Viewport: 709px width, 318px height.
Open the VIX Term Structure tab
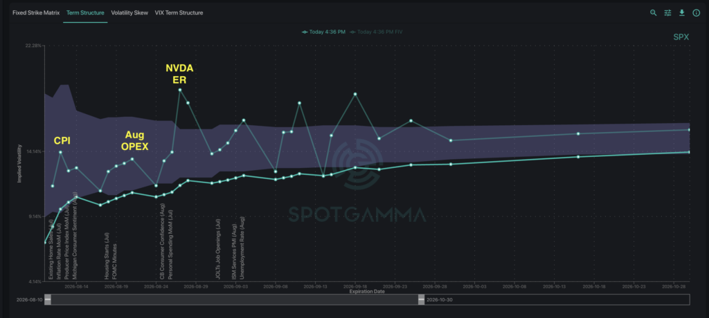click(x=179, y=12)
